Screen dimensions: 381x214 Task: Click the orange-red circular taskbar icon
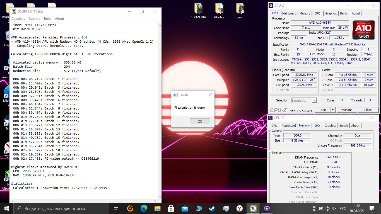(x=130, y=208)
